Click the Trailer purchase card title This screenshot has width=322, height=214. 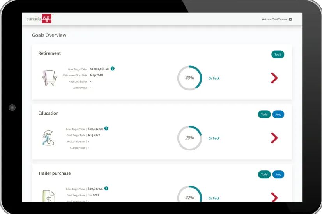click(x=55, y=173)
